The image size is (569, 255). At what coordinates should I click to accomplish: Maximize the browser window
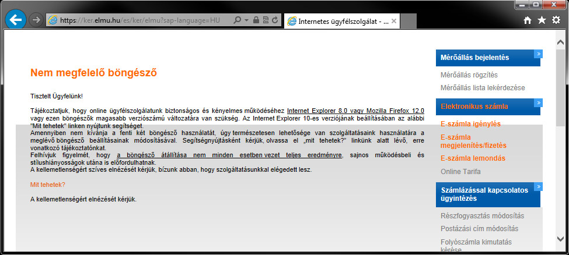click(x=536, y=4)
